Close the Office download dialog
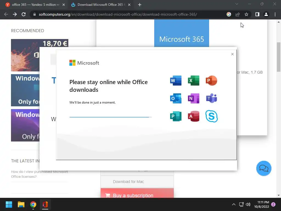The height and width of the screenshot is (211, 281). click(x=232, y=54)
